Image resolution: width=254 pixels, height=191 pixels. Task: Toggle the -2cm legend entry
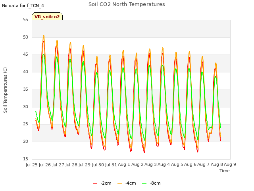102,183
